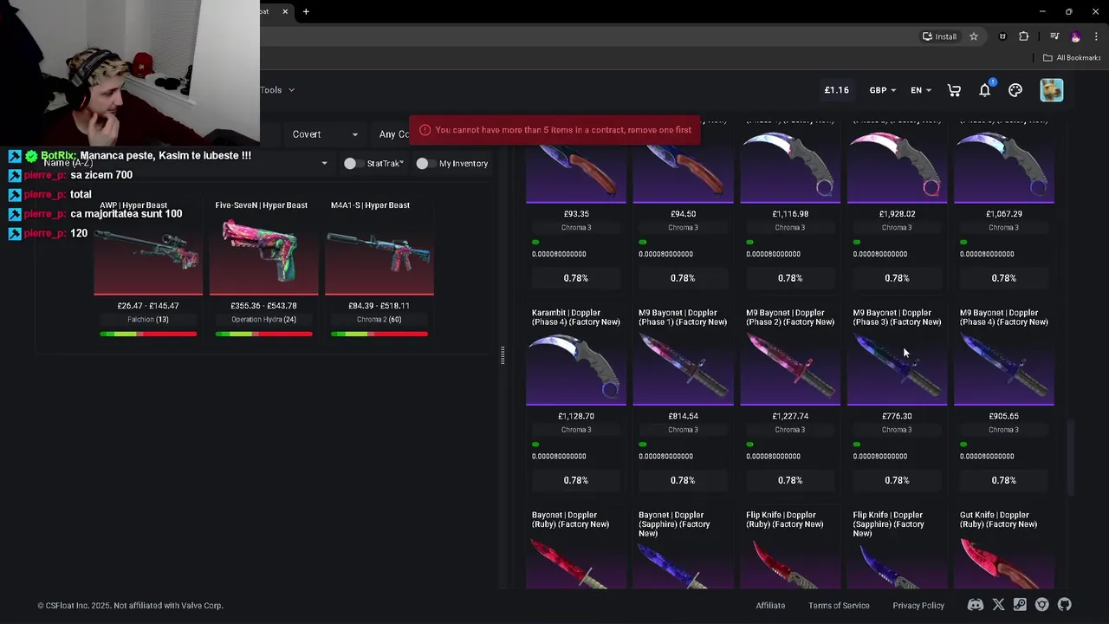The height and width of the screenshot is (624, 1109).
Task: Open the GitHub footer icon
Action: pos(1064,605)
